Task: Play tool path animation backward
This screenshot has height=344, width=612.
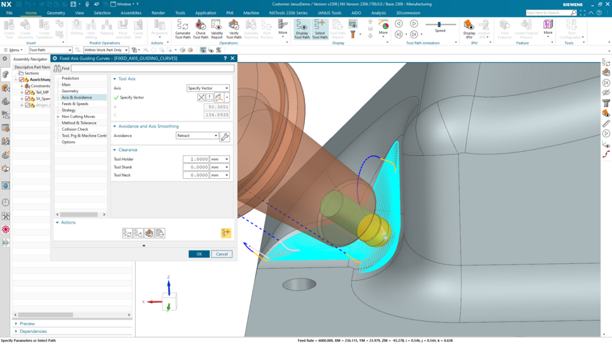Action: pos(399,24)
